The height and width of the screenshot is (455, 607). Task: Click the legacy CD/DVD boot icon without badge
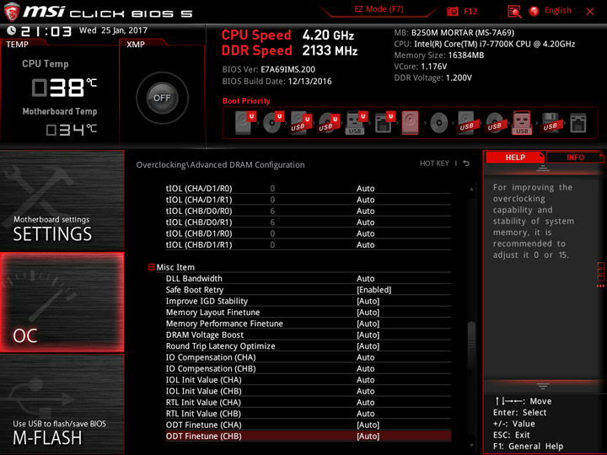[x=438, y=123]
